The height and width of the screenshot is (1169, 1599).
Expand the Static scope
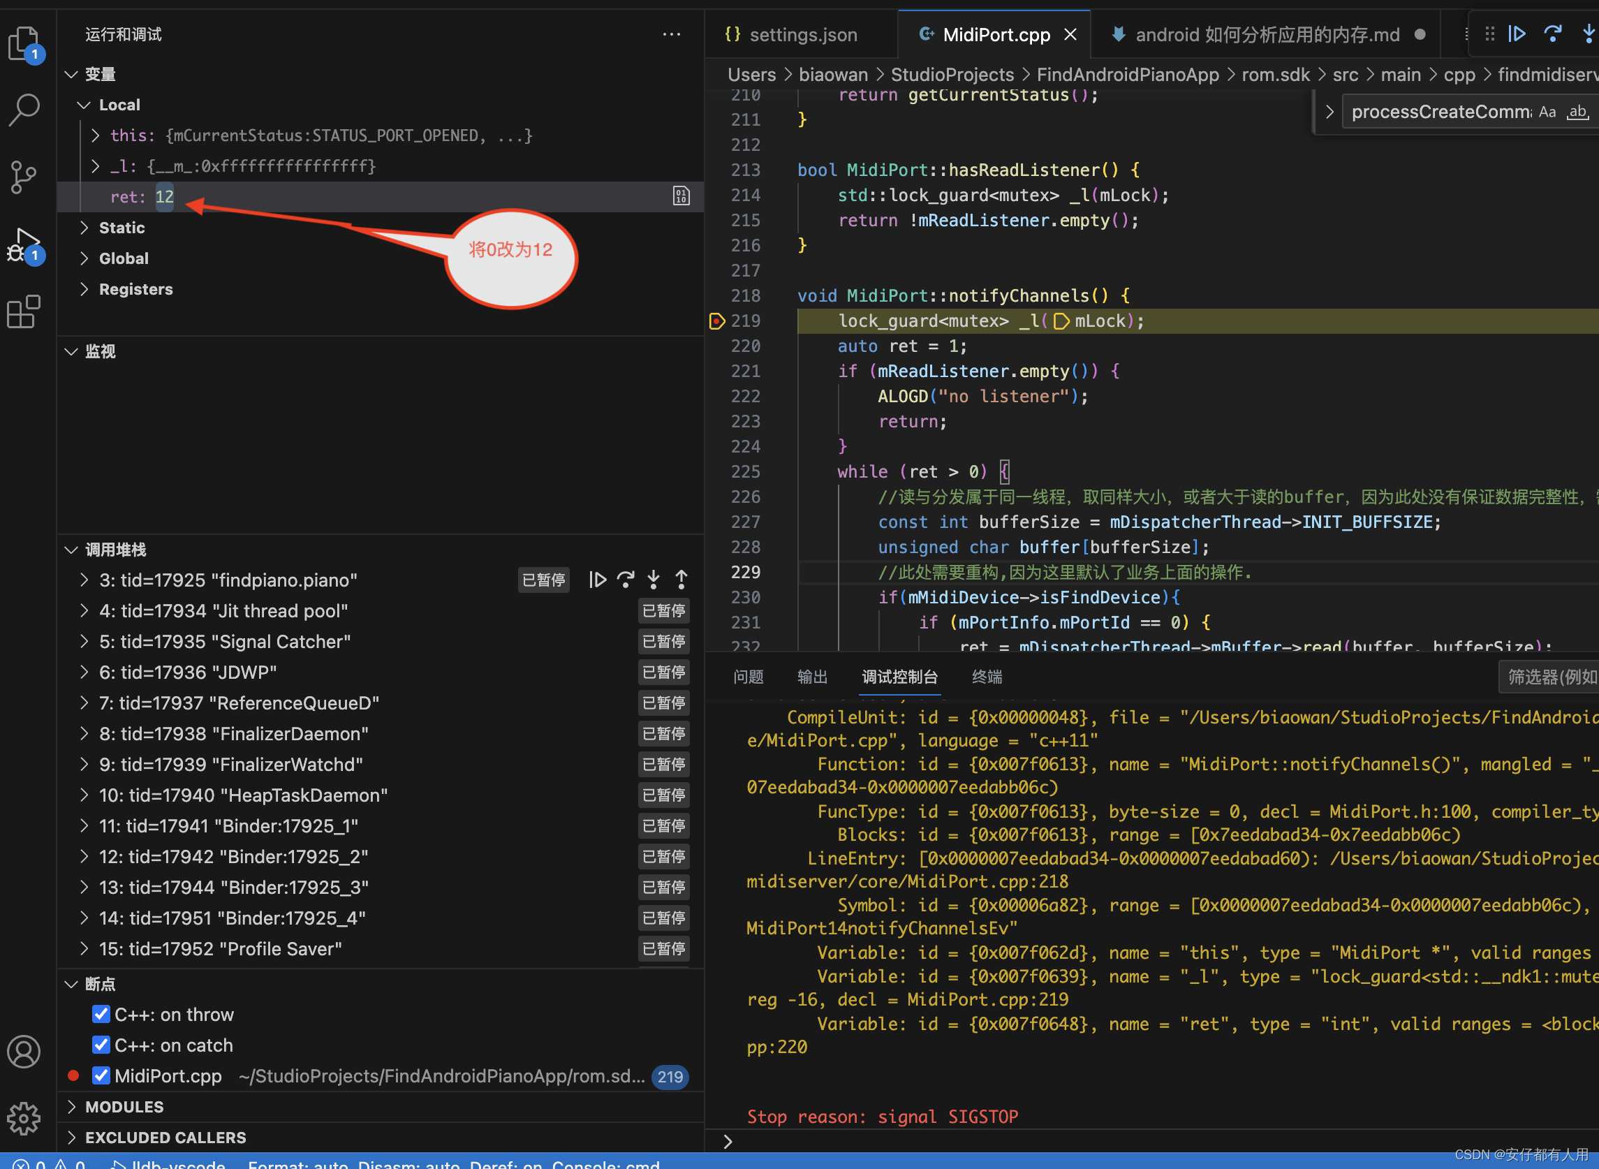(x=84, y=228)
